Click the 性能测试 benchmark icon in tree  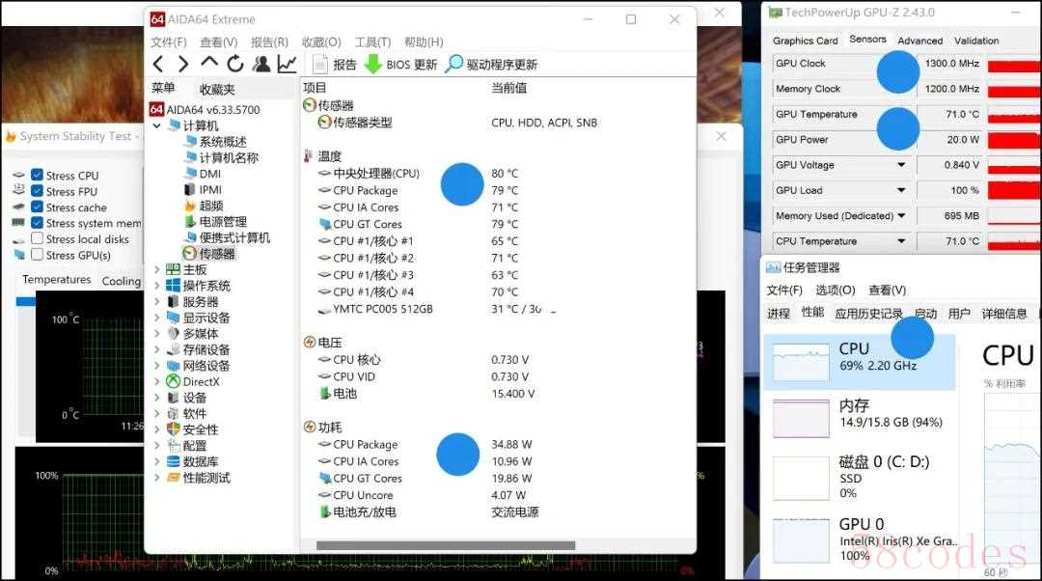[x=174, y=478]
